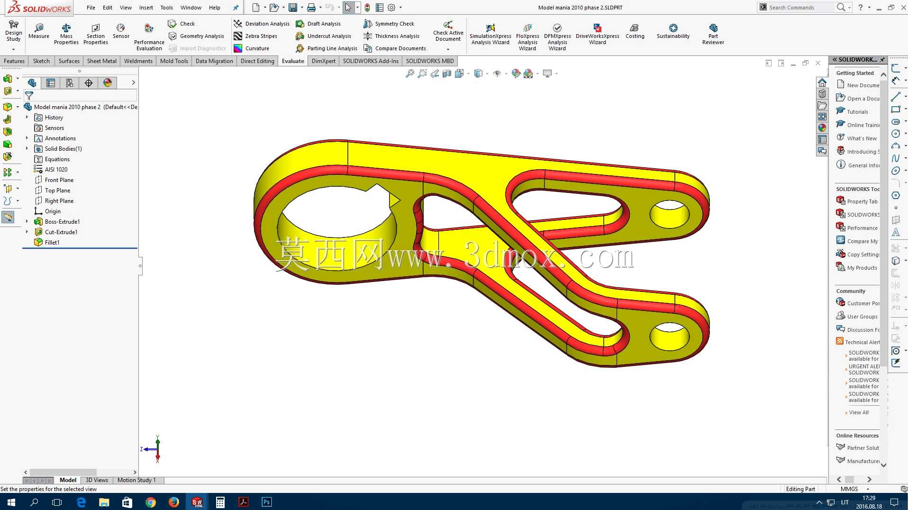Select AISI 1020 material entry
The height and width of the screenshot is (510, 908).
click(x=56, y=170)
